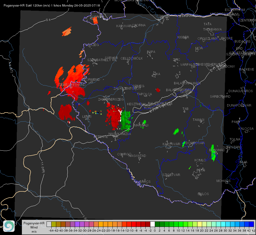This screenshot has width=256, height=235.
Task: Click the SÁRBOGÁRD label
Action: coord(220,97)
